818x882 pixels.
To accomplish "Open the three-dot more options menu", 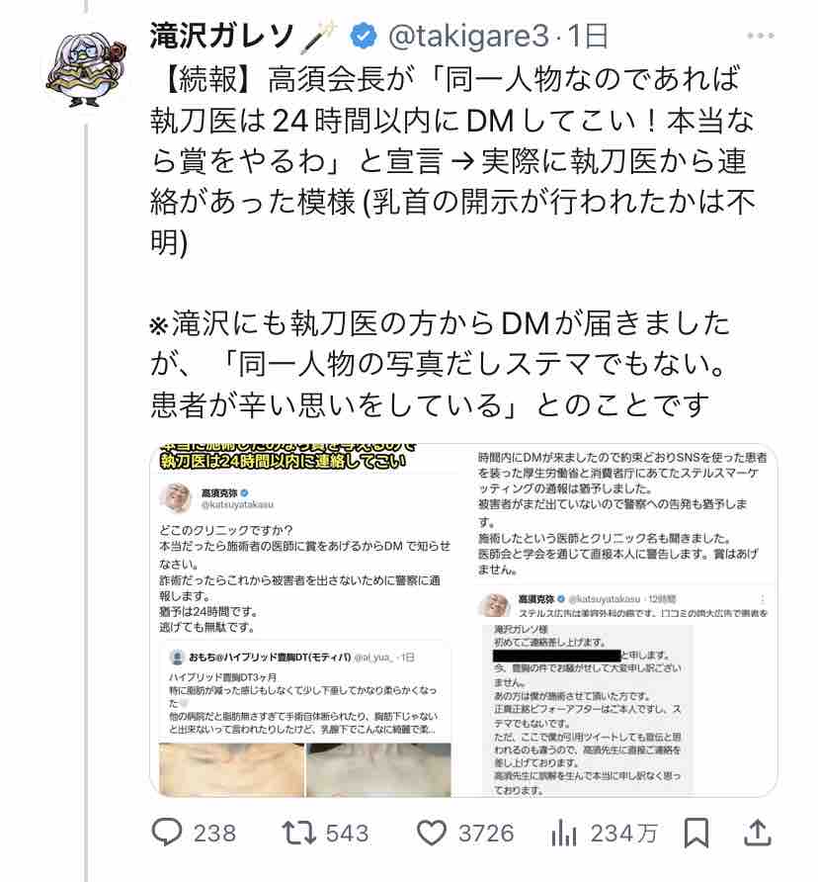I will 761,36.
